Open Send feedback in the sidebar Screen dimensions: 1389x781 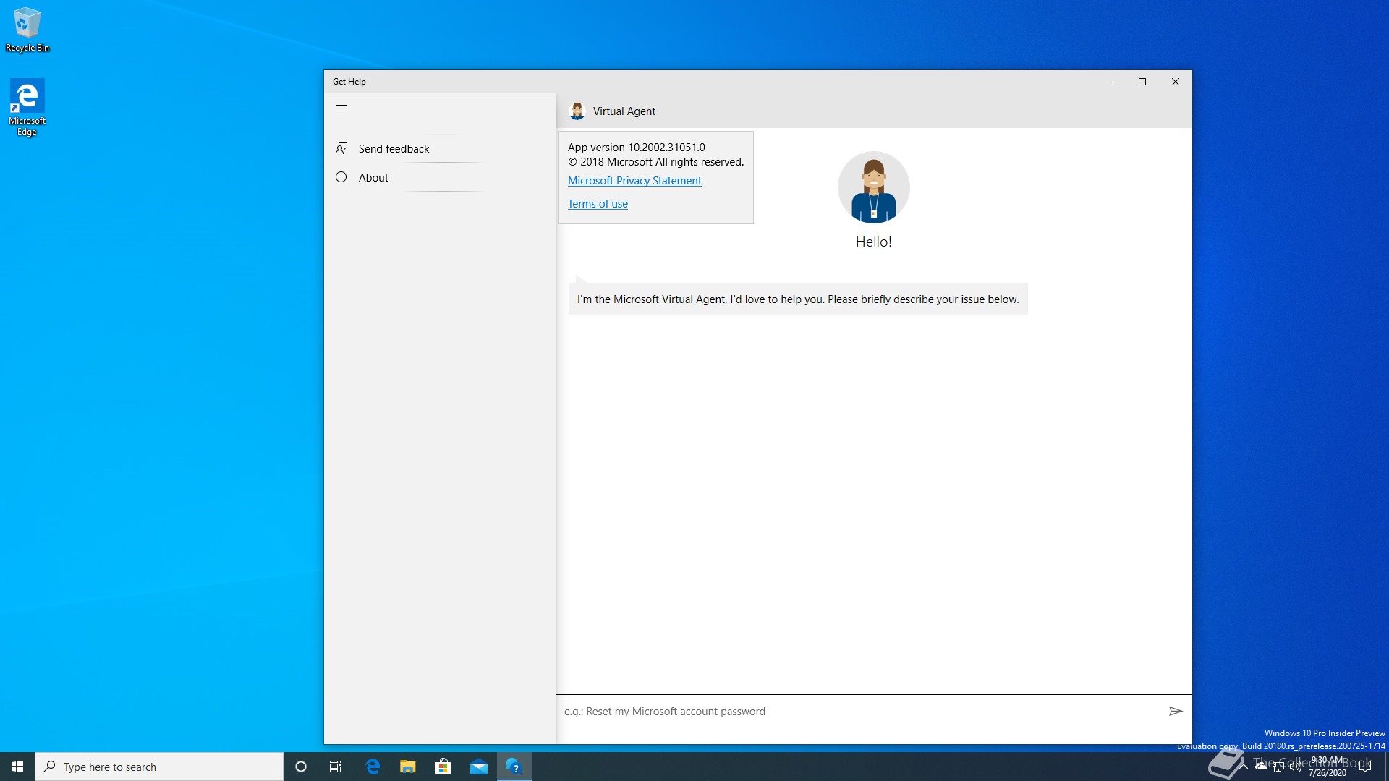[440, 148]
